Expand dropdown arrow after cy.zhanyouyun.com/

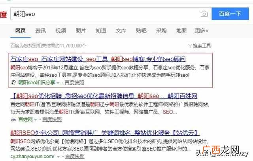tap(59, 157)
